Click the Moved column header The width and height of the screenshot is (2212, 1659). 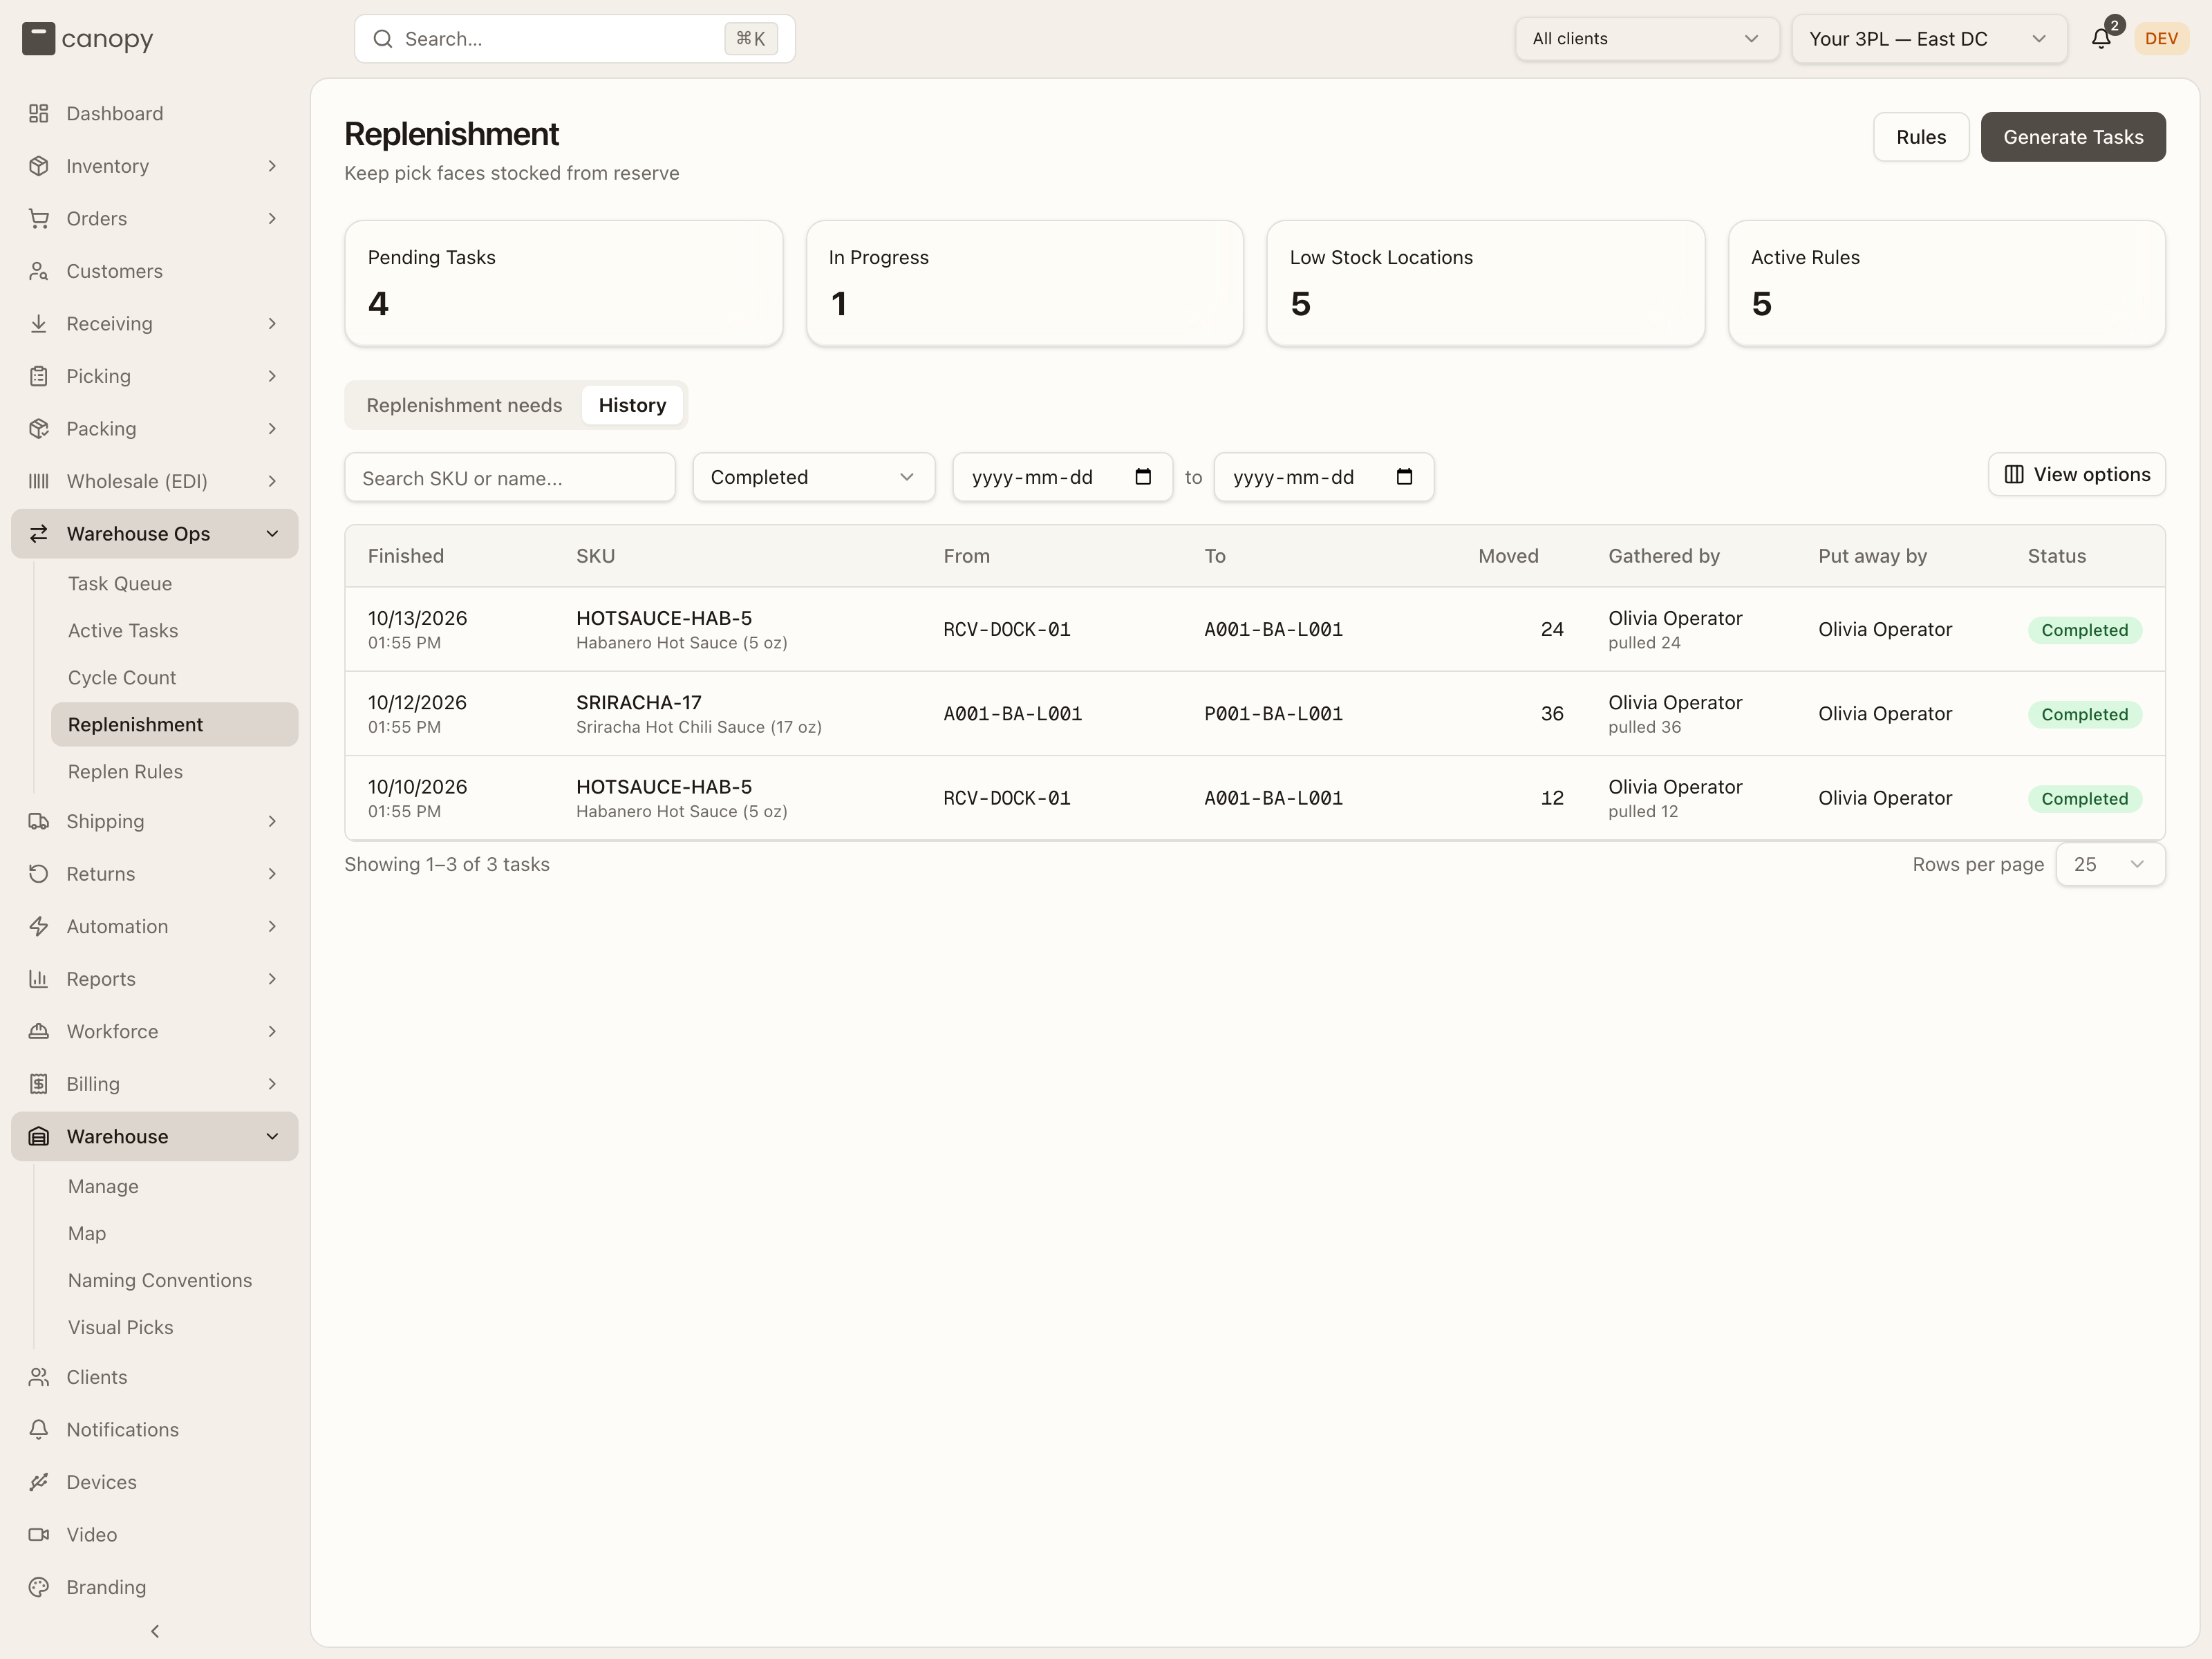pos(1508,556)
